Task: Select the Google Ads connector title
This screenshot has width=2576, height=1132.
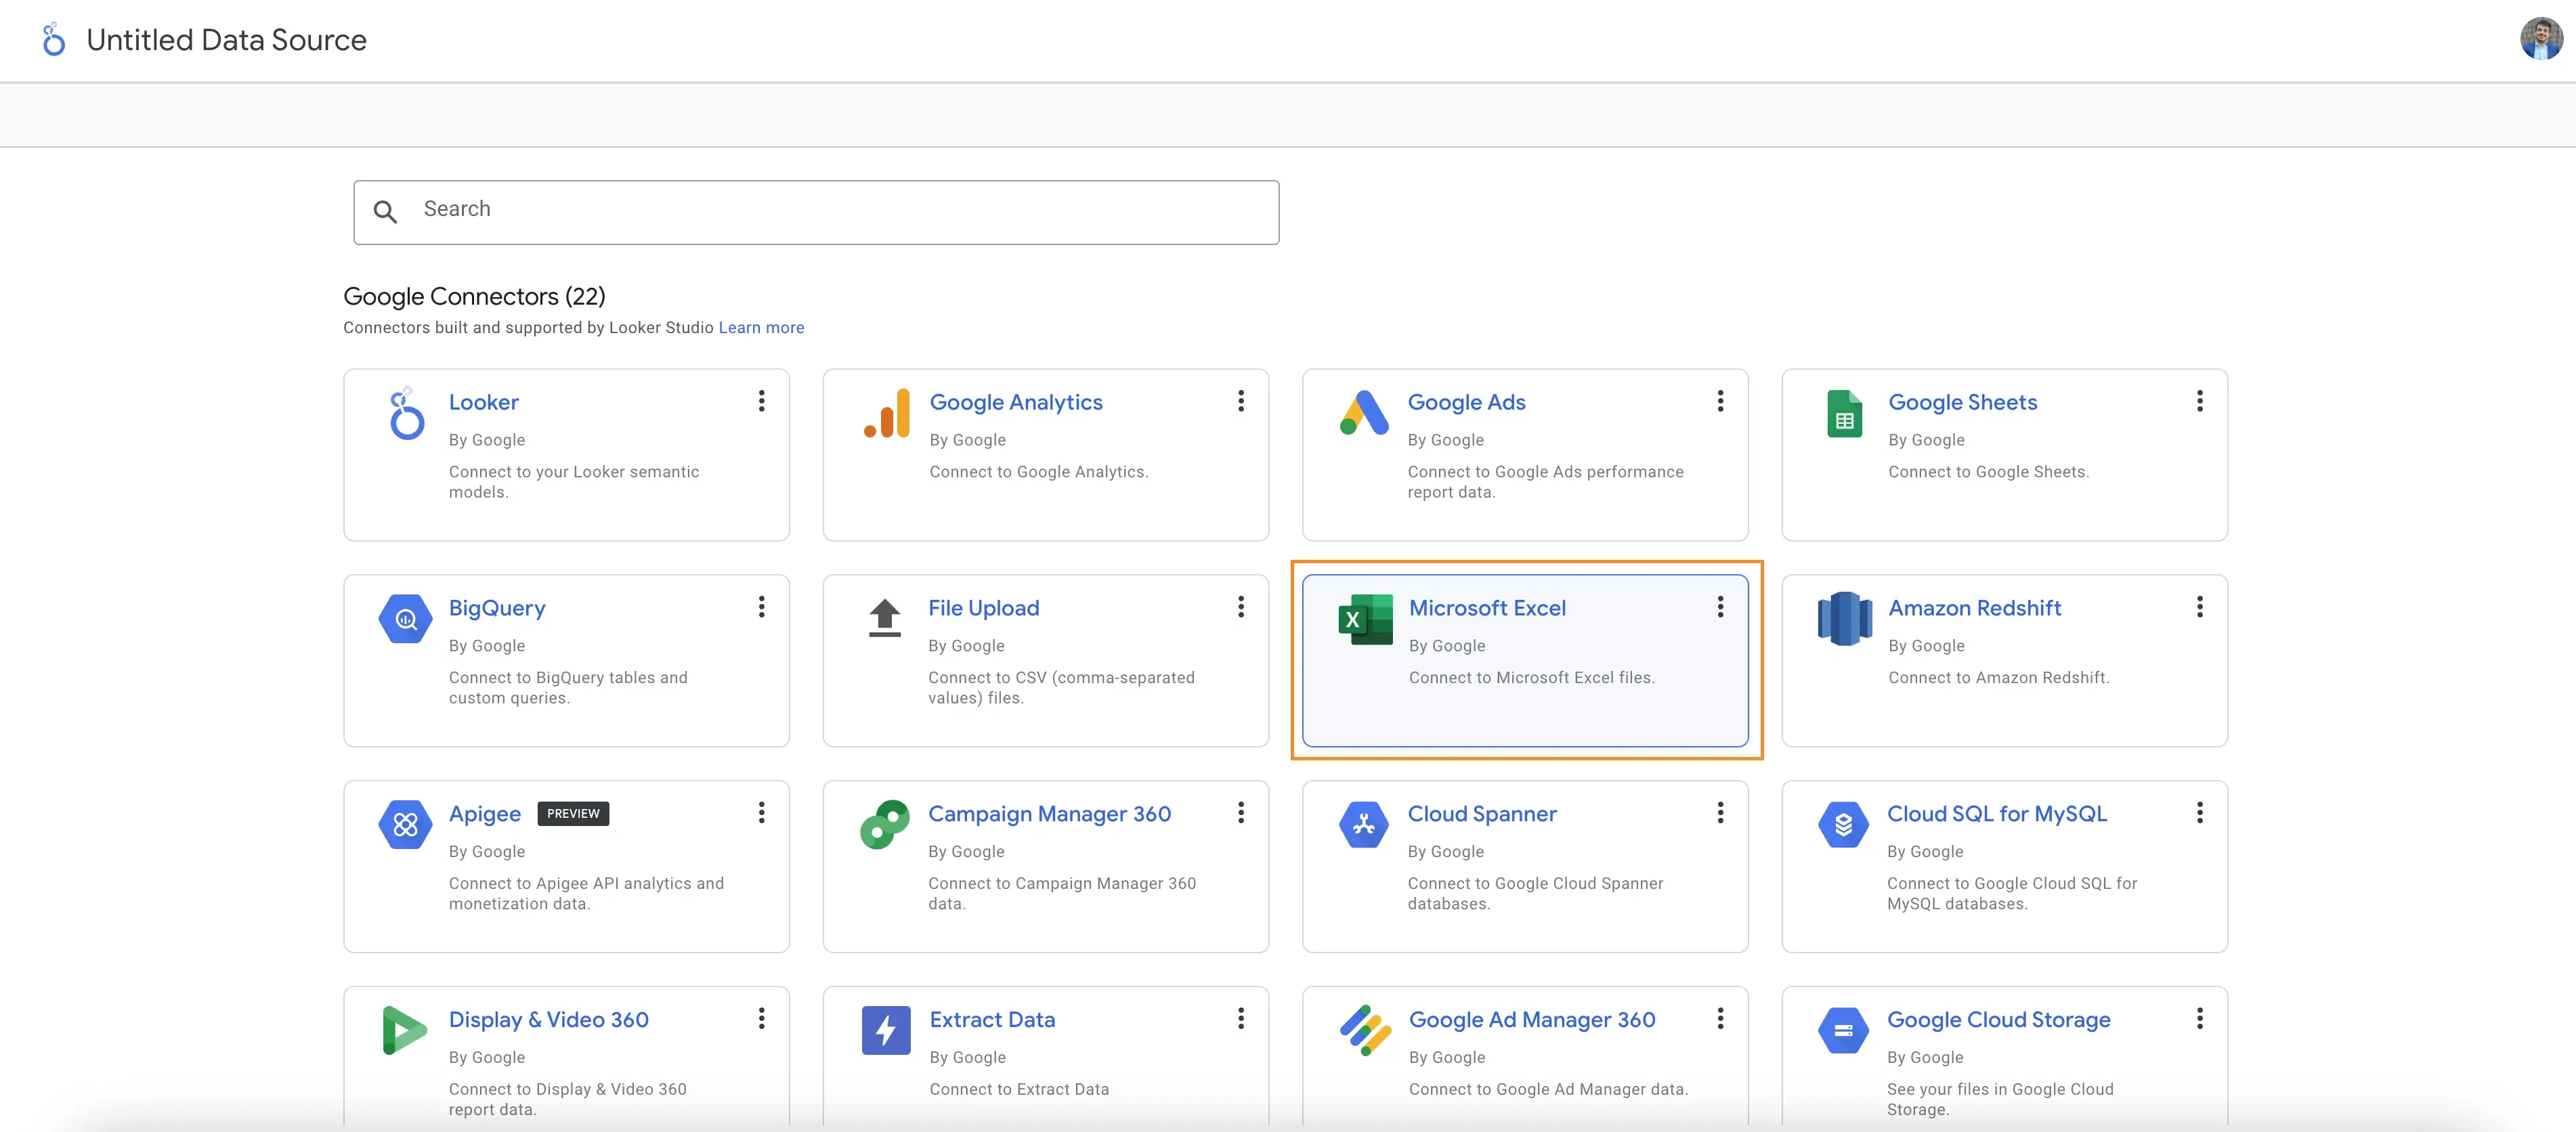Action: tap(1466, 402)
